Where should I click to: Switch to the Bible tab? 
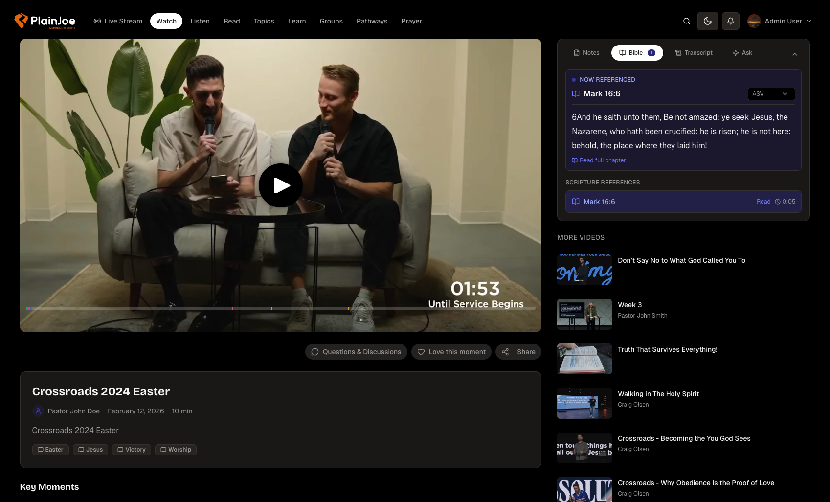pyautogui.click(x=637, y=52)
